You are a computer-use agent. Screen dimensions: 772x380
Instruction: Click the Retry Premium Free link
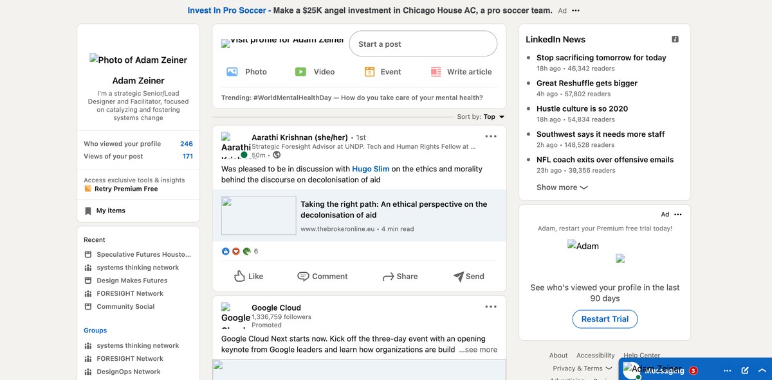coord(126,189)
